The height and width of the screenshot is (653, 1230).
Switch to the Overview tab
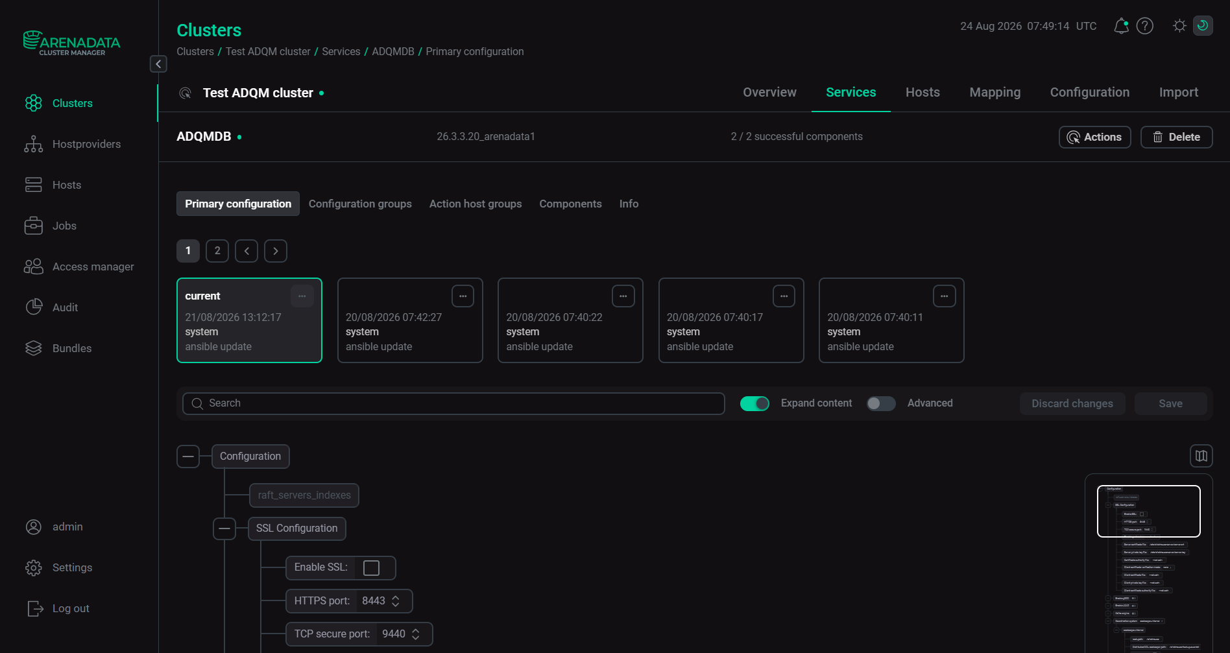point(769,92)
